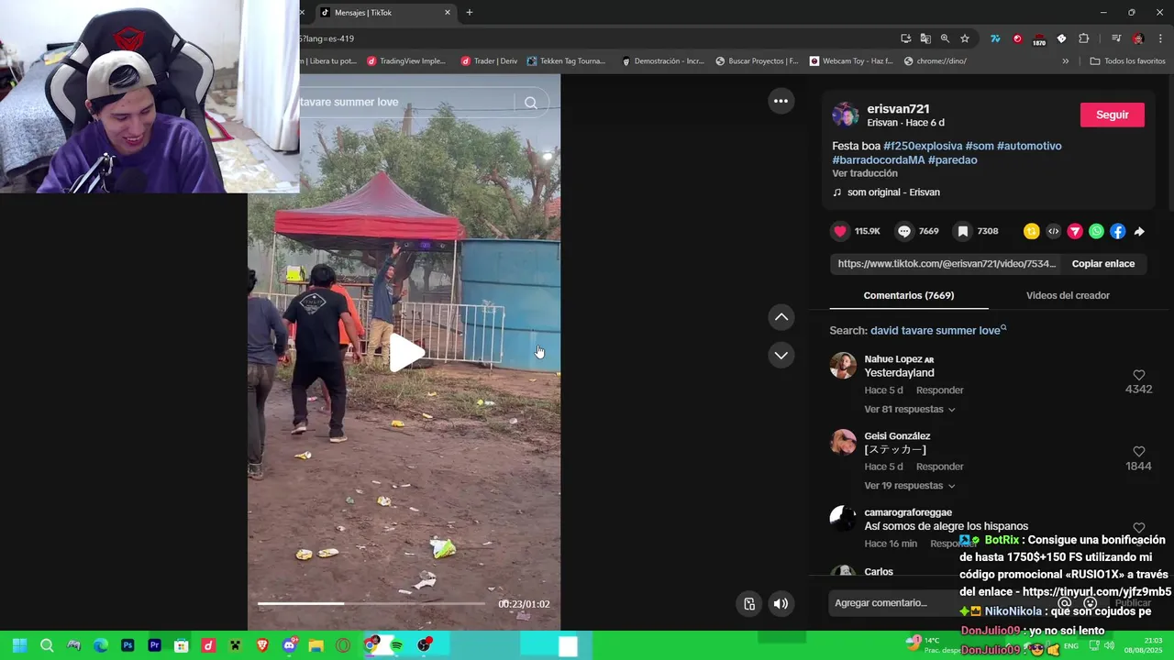Reply to Nahue Lopez's comment
This screenshot has height=660, width=1174.
tap(940, 390)
